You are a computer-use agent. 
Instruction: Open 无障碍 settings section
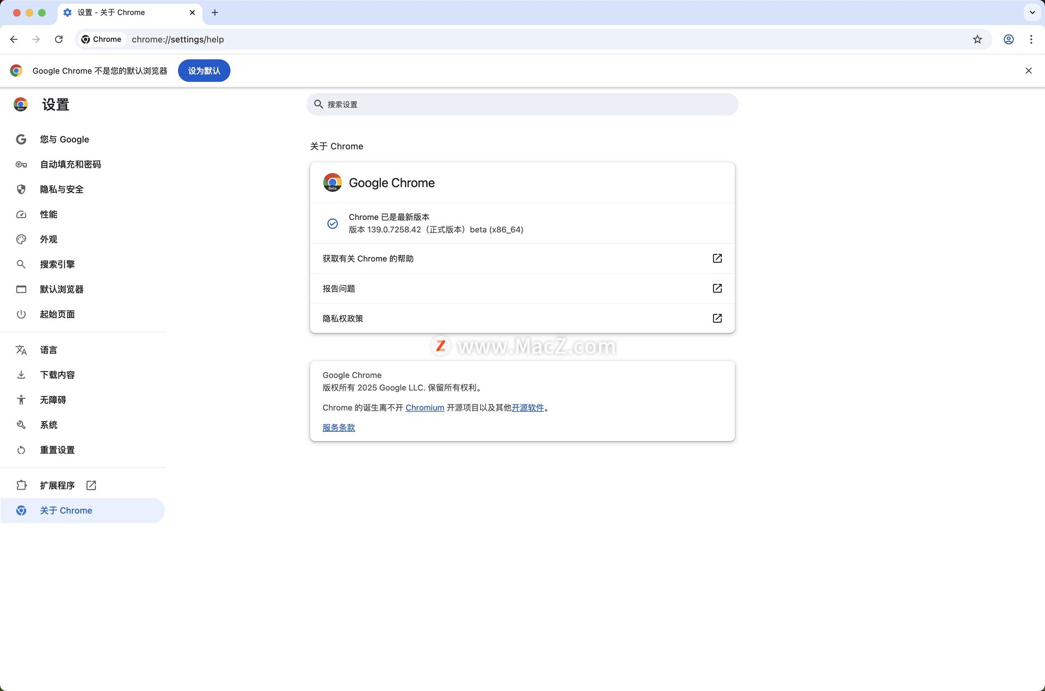pyautogui.click(x=82, y=400)
